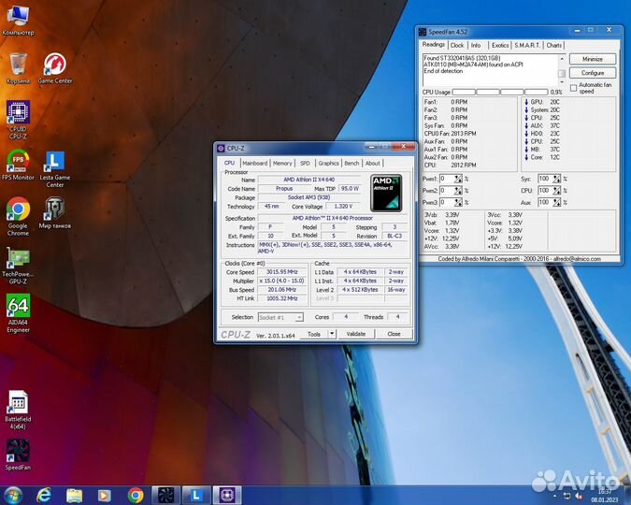Adjust the CPU speed spinner arrows
The height and width of the screenshot is (505, 631).
(556, 190)
